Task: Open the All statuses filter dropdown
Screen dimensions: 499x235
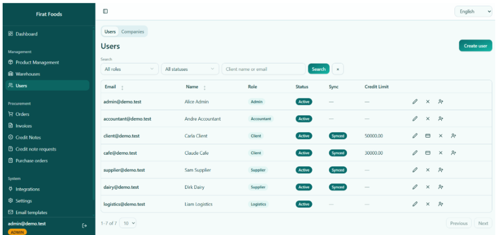Action: tap(190, 69)
